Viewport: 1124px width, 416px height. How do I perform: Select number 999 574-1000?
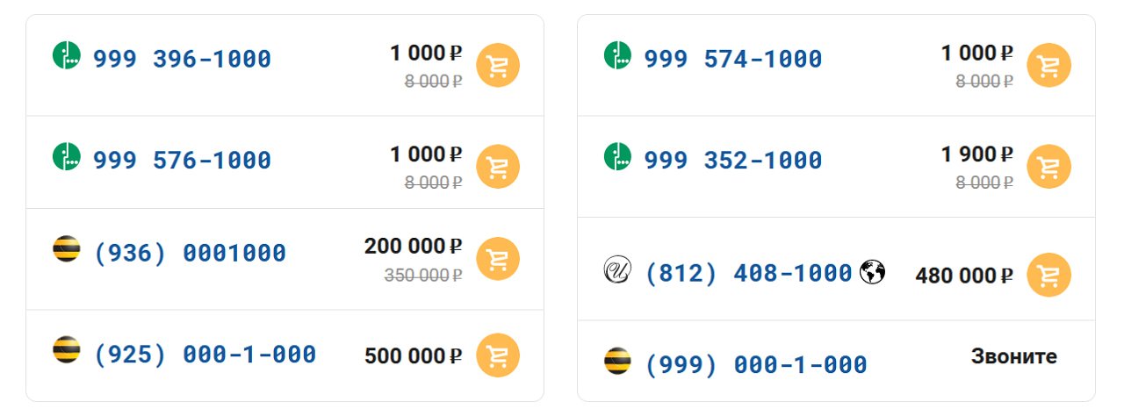pyautogui.click(x=734, y=60)
